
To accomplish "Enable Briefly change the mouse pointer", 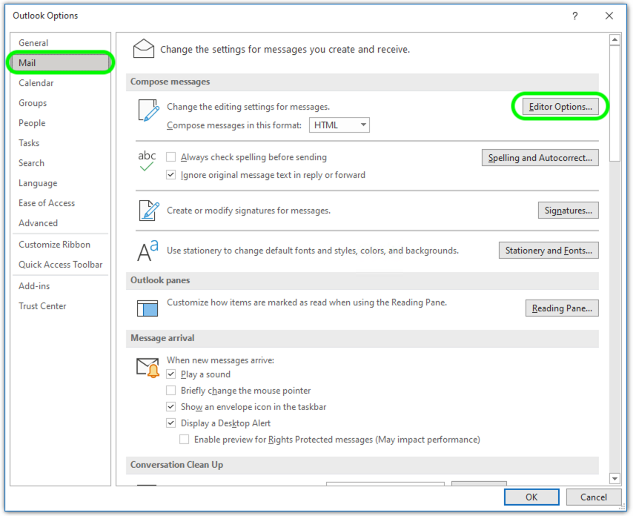I will [x=171, y=390].
